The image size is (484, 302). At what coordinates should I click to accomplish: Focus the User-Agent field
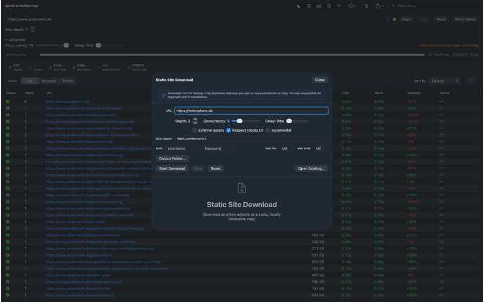pyautogui.click(x=251, y=139)
